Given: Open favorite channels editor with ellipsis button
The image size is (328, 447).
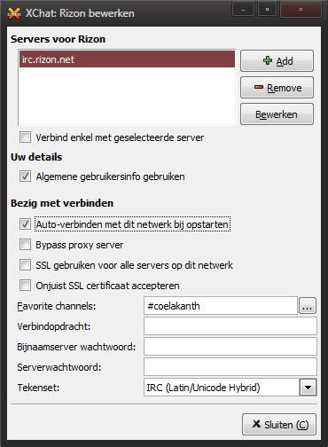Looking at the screenshot, I should point(308,306).
